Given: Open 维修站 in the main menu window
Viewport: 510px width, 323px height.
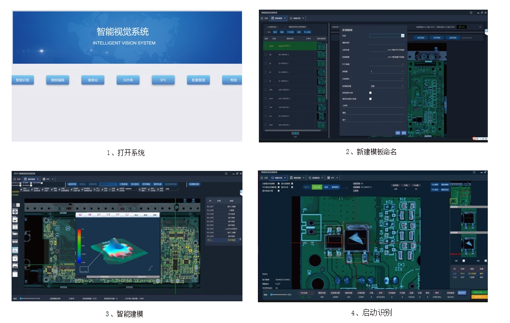Looking at the screenshot, I should [93, 80].
